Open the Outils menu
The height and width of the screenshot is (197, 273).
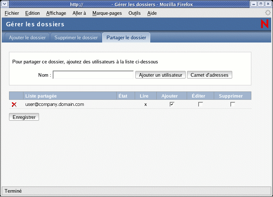point(134,13)
